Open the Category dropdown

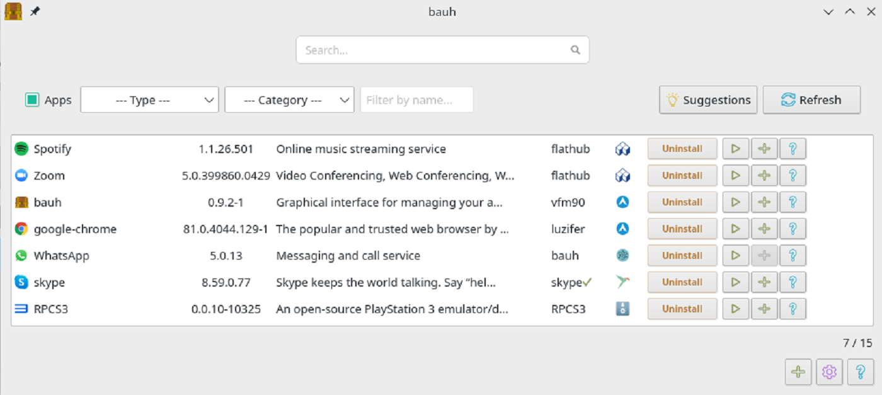[x=289, y=100]
